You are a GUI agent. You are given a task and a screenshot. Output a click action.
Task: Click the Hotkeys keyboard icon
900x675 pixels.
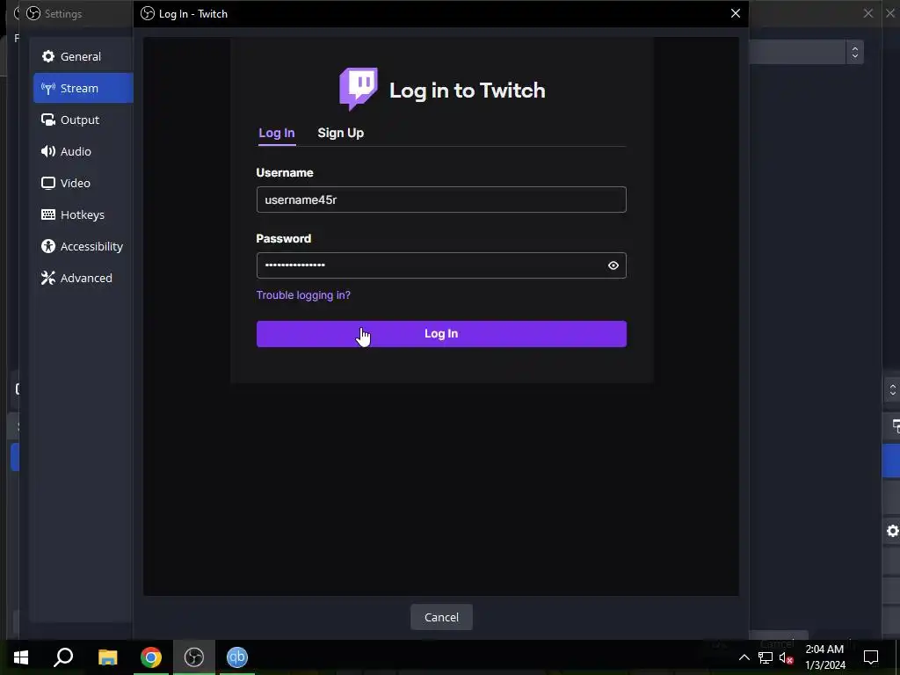(x=48, y=214)
